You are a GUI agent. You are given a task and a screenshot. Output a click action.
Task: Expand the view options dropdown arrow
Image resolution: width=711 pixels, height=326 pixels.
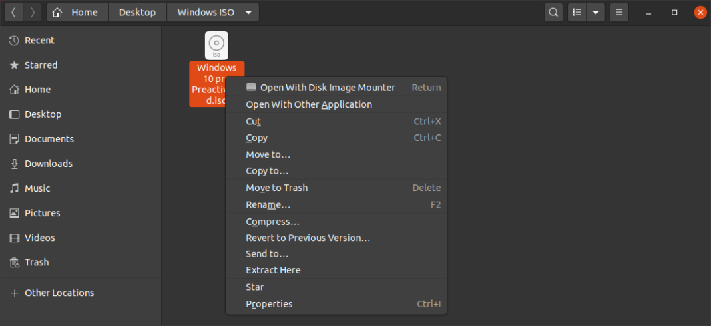coord(596,12)
